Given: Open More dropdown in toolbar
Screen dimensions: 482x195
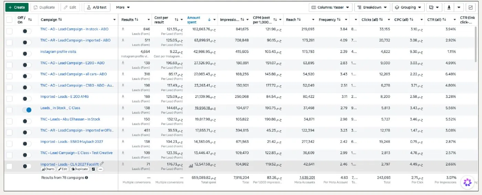Looking at the screenshot, I should pyautogui.click(x=123, y=7).
